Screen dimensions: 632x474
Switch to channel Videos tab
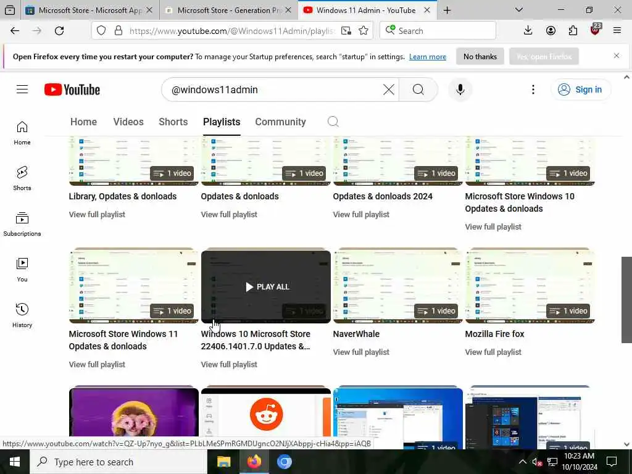pyautogui.click(x=128, y=122)
